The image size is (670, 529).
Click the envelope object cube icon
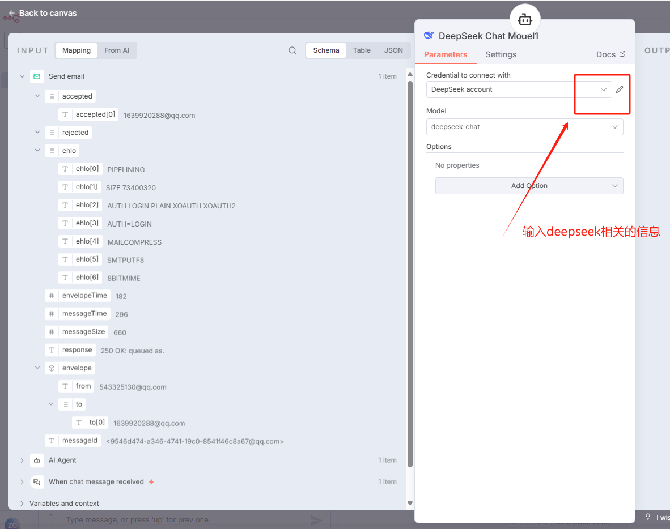(x=52, y=368)
